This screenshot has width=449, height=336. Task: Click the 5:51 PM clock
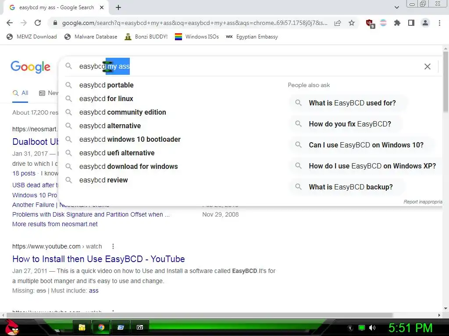410,328
